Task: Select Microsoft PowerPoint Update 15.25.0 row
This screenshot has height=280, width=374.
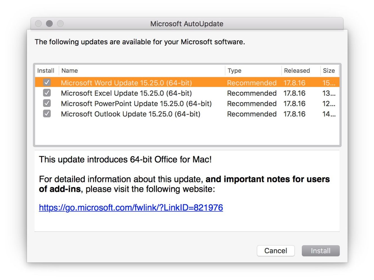Action: (187, 103)
